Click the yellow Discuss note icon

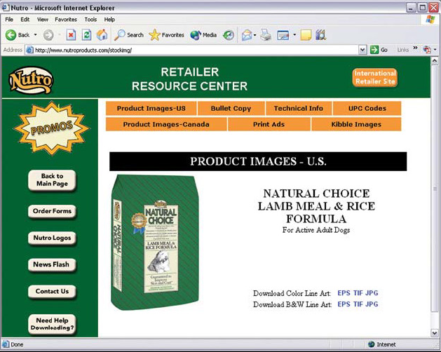[306, 35]
